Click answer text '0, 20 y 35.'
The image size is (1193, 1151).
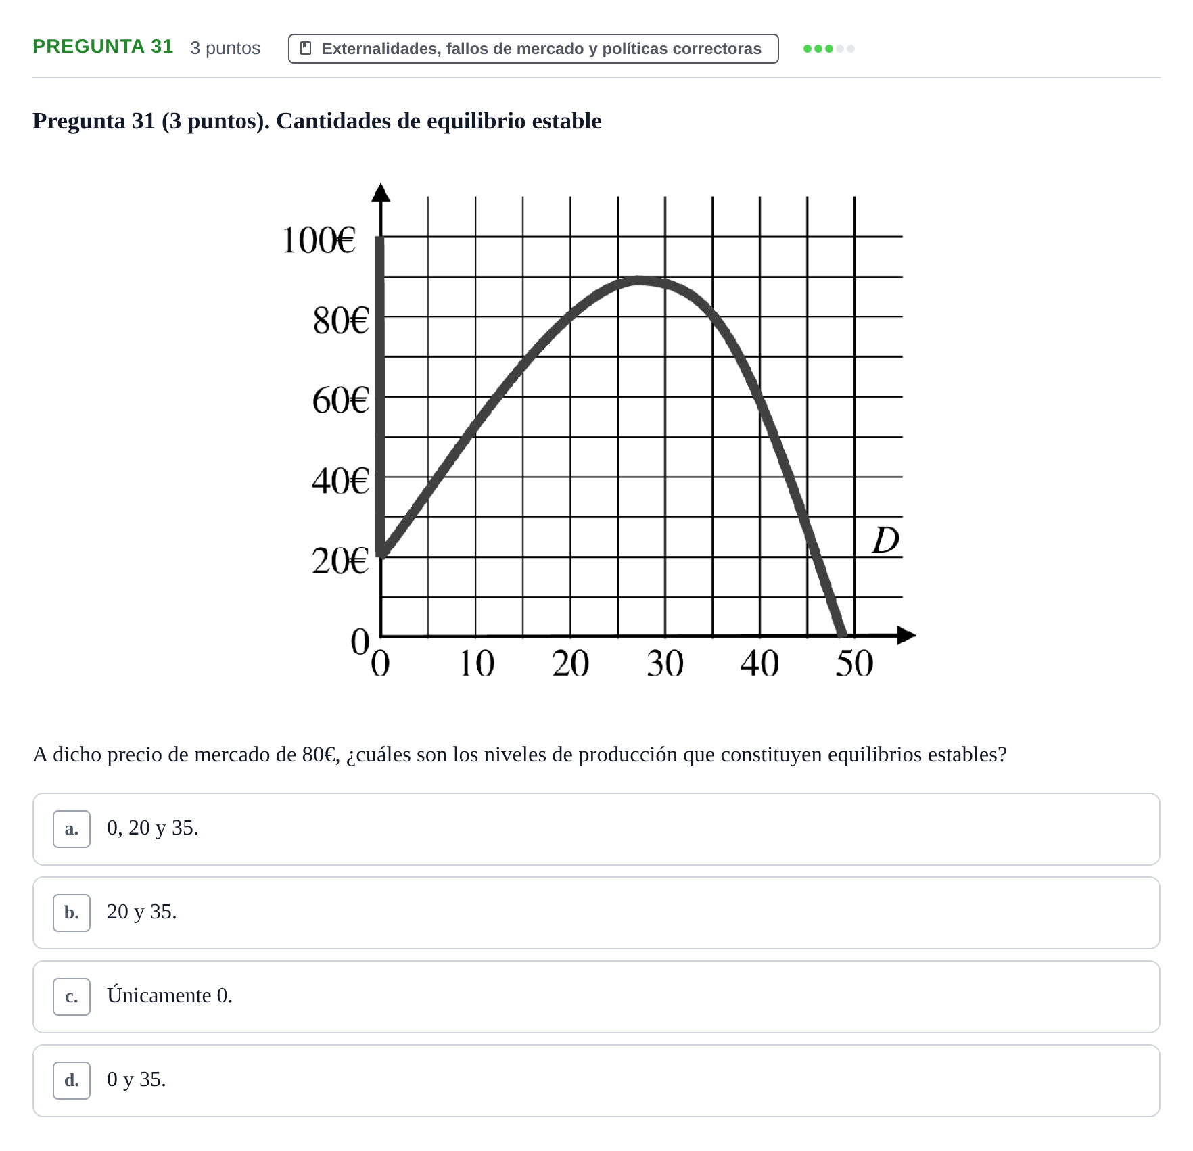(x=152, y=828)
